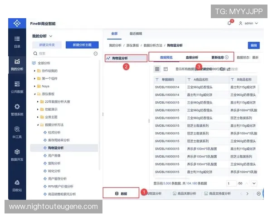Collapse the 数据分析方法 folder
The height and width of the screenshot is (218, 272).
pyautogui.click(x=38, y=125)
